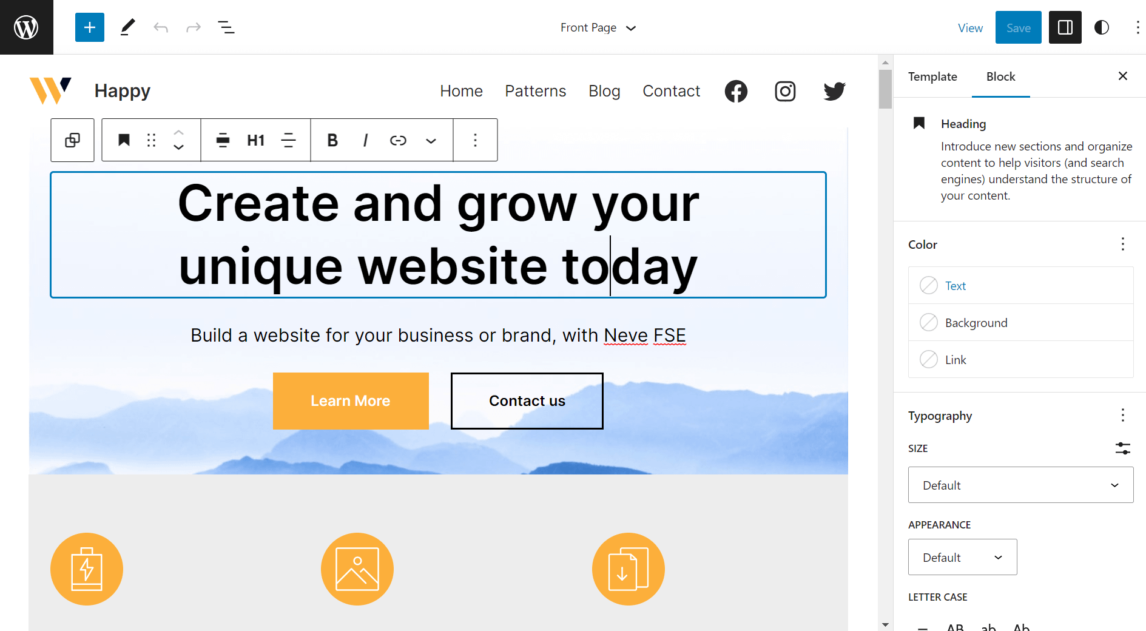Image resolution: width=1146 pixels, height=631 pixels.
Task: Grab the block drag handle
Action: pos(152,140)
